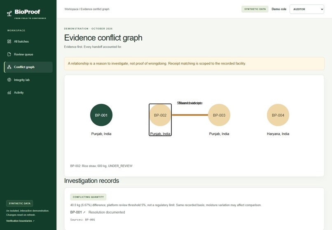
Task: Open the BP-001 investigation record link
Action: (x=76, y=212)
